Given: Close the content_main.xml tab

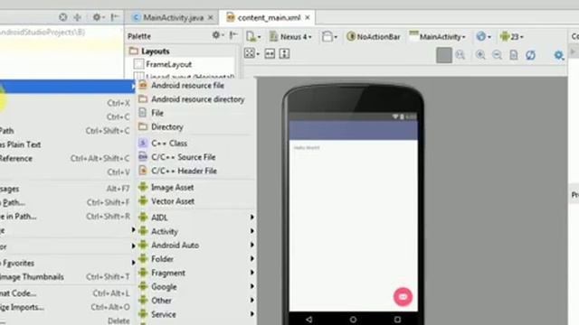Looking at the screenshot, I should click(308, 18).
